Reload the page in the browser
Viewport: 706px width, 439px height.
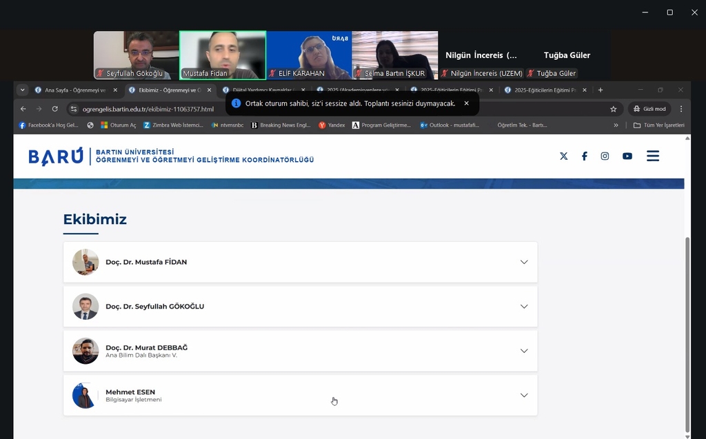[x=55, y=109]
